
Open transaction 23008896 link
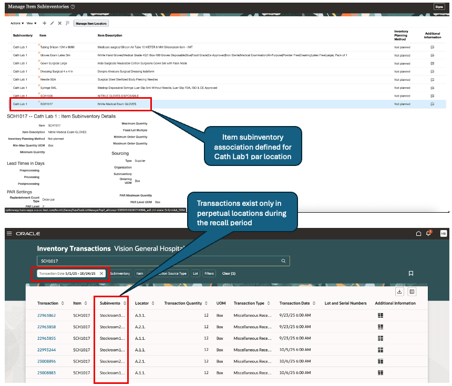[x=46, y=361]
